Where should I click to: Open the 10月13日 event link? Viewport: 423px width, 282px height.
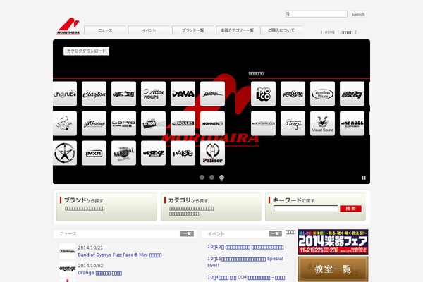245,247
